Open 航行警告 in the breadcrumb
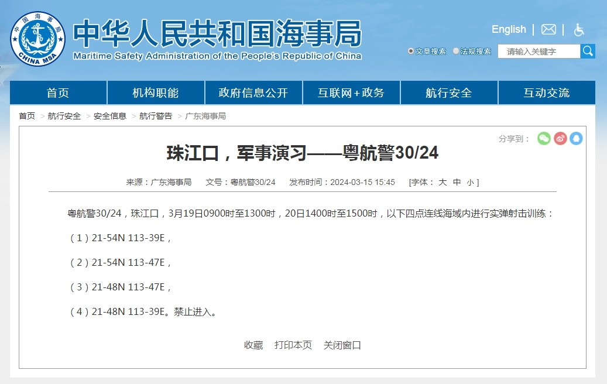This screenshot has width=607, height=384. click(x=156, y=116)
